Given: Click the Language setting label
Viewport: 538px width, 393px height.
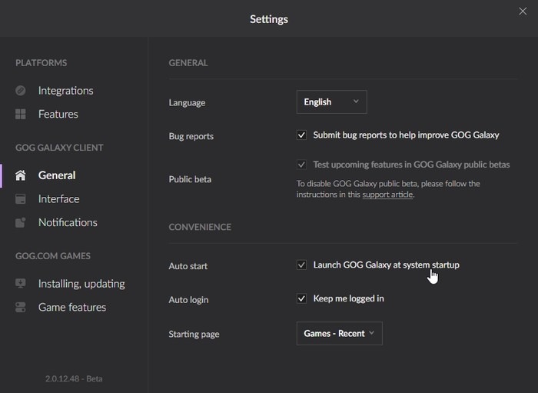Looking at the screenshot, I should 187,102.
